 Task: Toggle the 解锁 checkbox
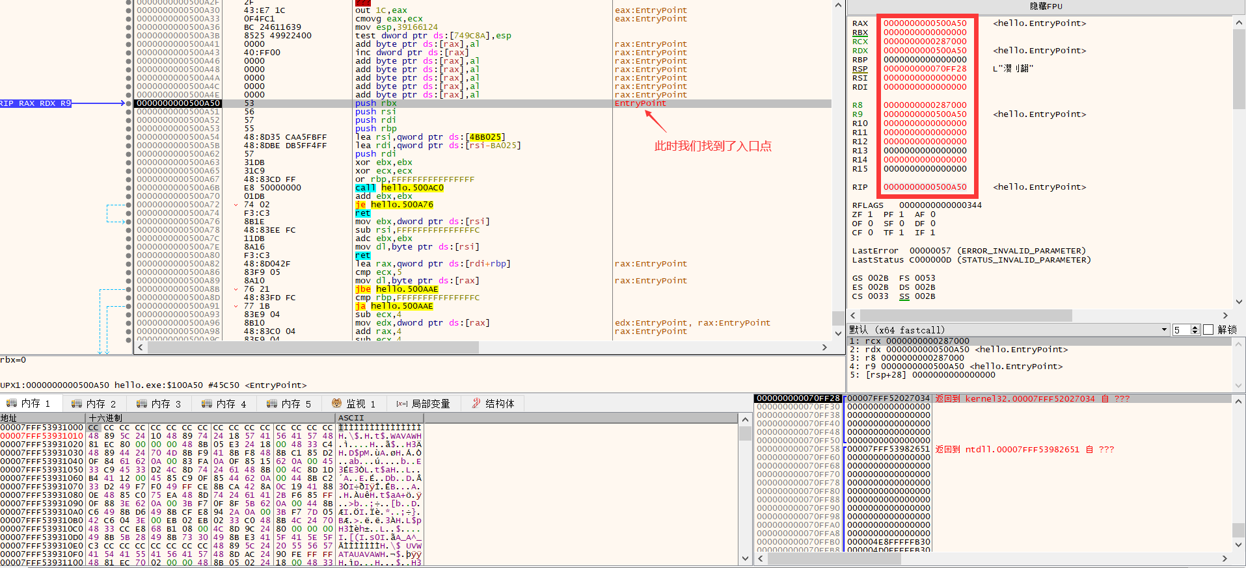point(1209,330)
